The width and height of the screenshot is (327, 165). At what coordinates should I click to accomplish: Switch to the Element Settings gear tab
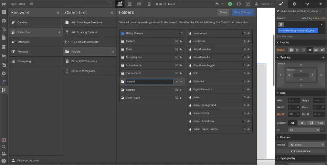point(294,4)
